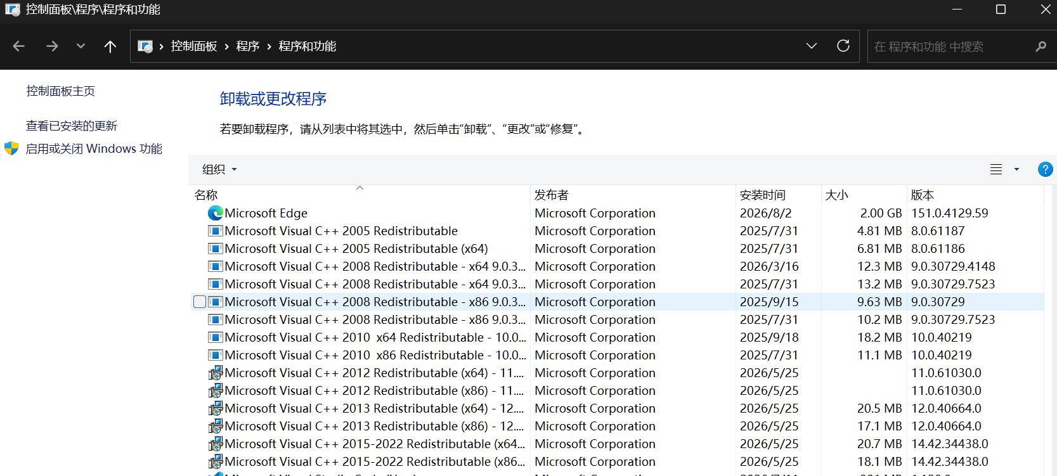Click the 20.7 MB size value
The image size is (1057, 476).
879,444
